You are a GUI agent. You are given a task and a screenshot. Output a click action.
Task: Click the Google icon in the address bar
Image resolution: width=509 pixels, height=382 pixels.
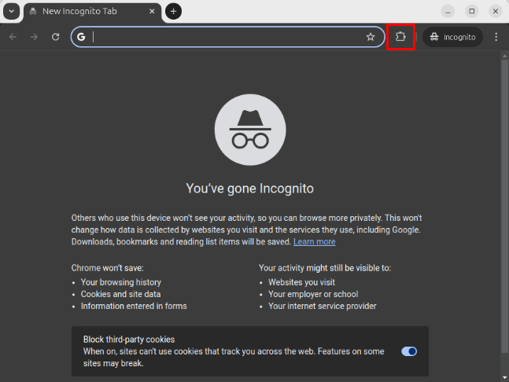tap(81, 37)
